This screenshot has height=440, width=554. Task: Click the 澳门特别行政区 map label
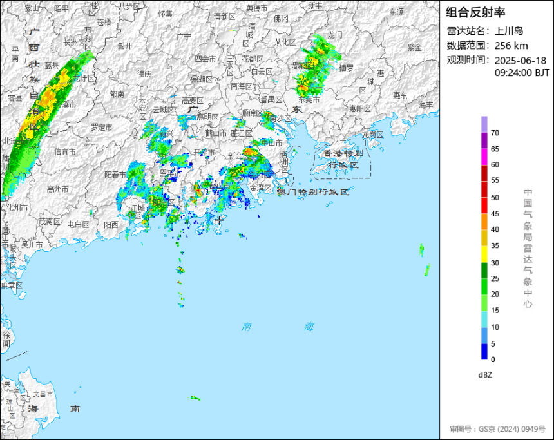(313, 192)
